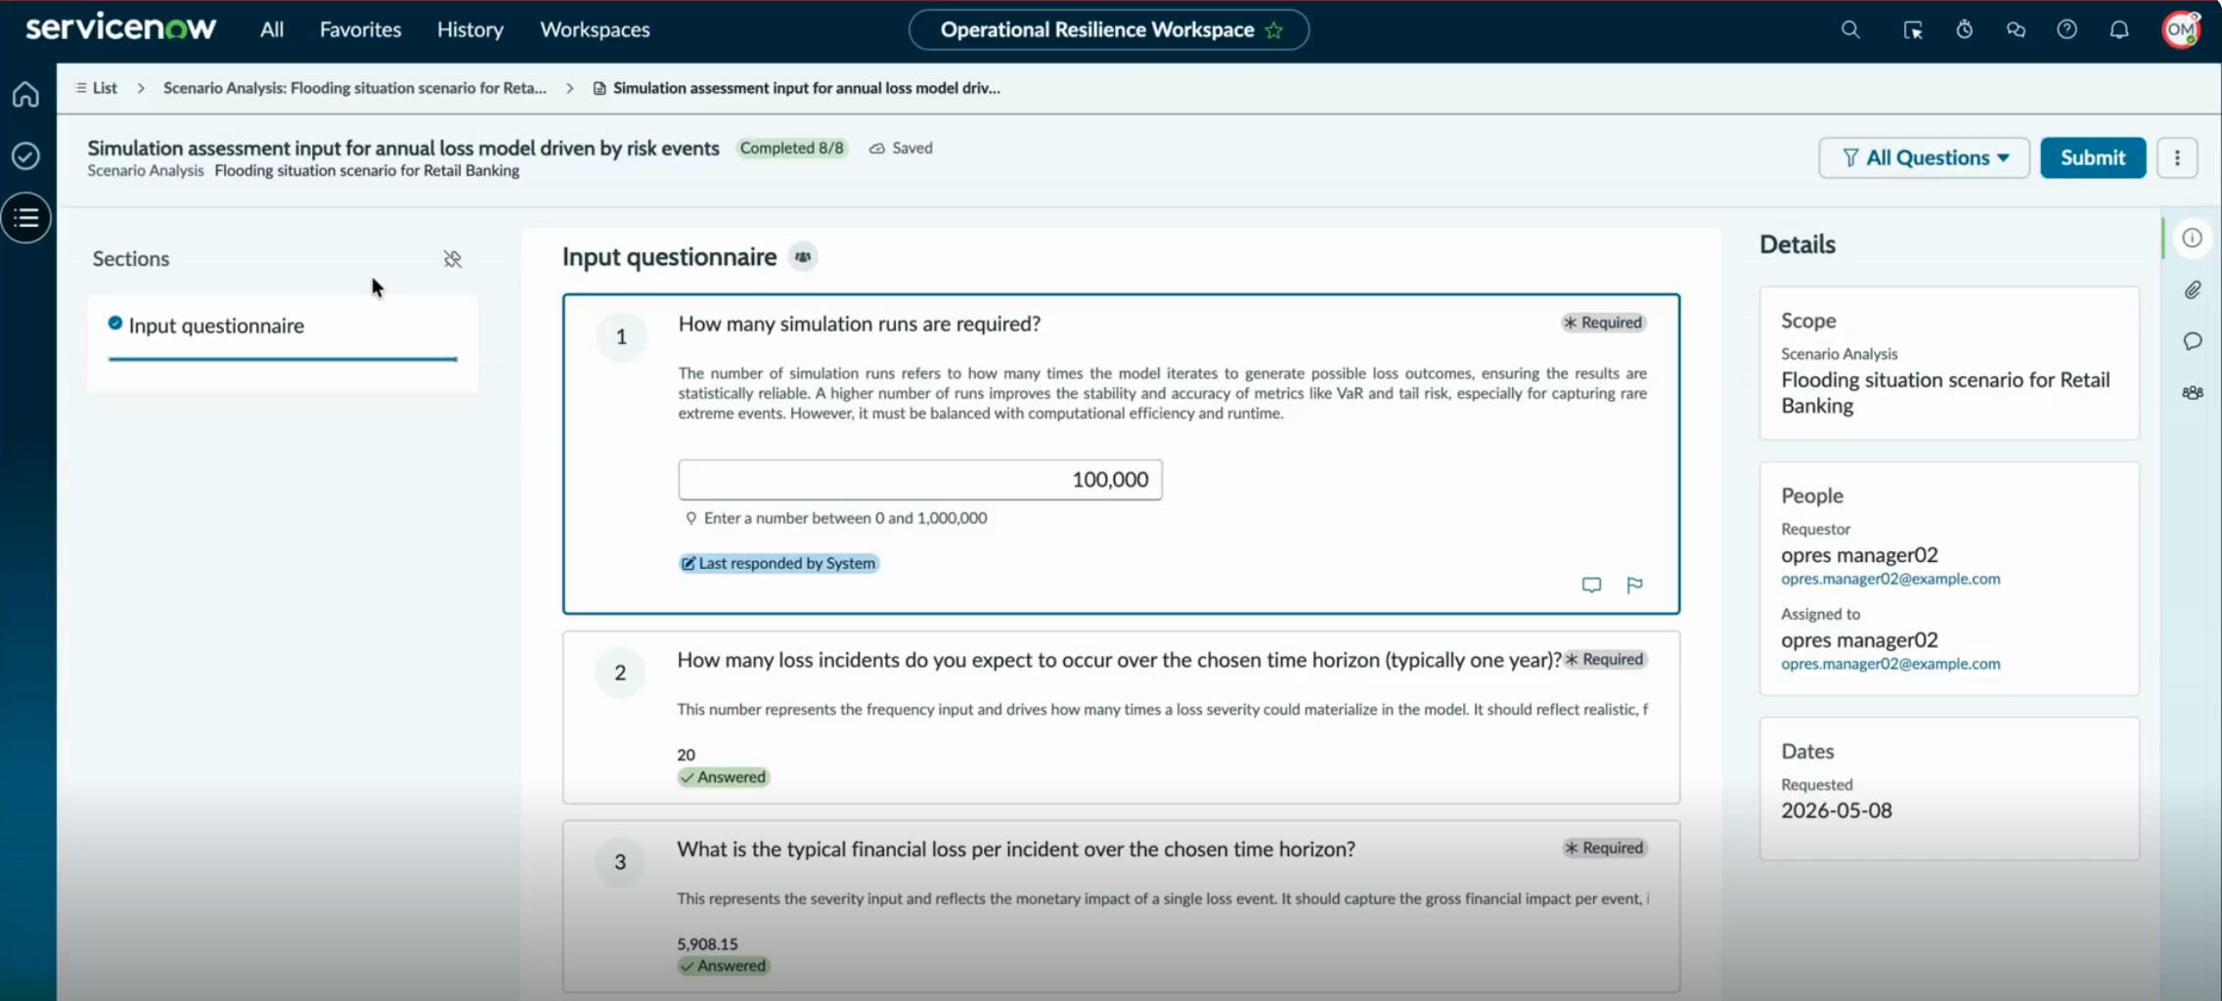The width and height of the screenshot is (2222, 1001).
Task: Add a comment on question 1
Action: pyautogui.click(x=1591, y=585)
